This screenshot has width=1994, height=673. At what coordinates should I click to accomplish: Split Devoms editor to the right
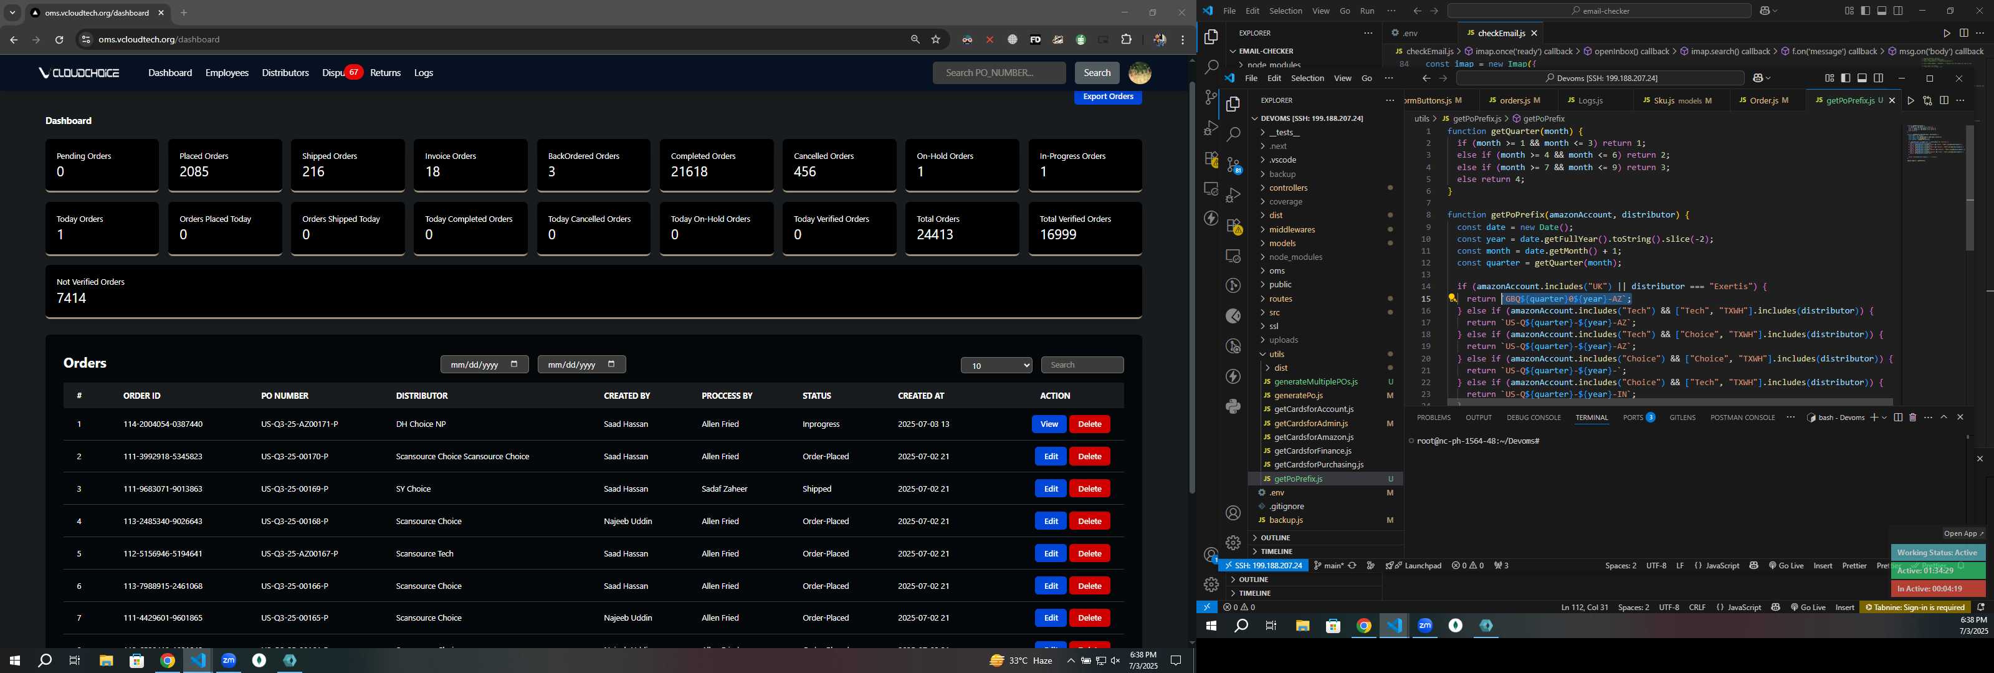coord(1944,101)
